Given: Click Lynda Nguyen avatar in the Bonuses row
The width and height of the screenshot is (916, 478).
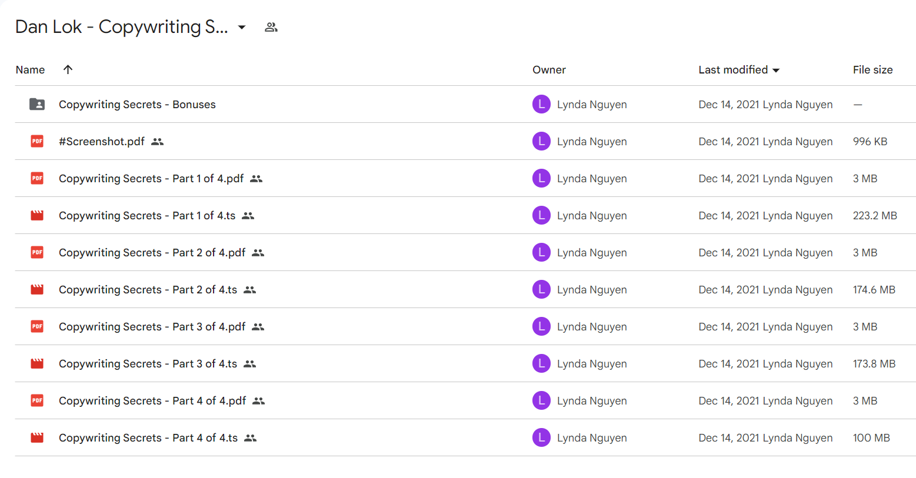Looking at the screenshot, I should point(541,104).
